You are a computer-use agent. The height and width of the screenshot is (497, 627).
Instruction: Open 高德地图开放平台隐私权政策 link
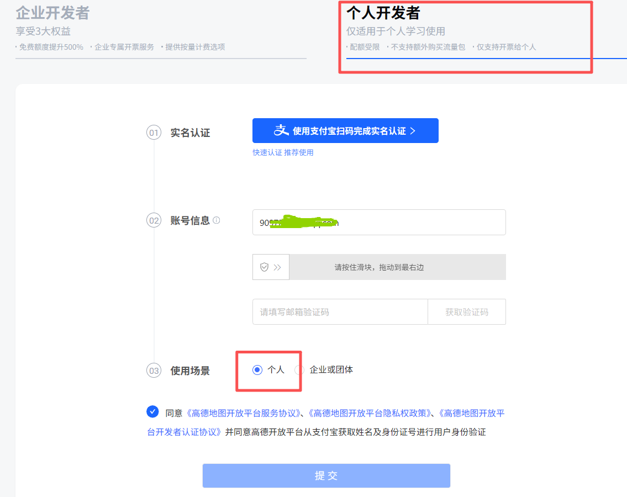(x=370, y=413)
